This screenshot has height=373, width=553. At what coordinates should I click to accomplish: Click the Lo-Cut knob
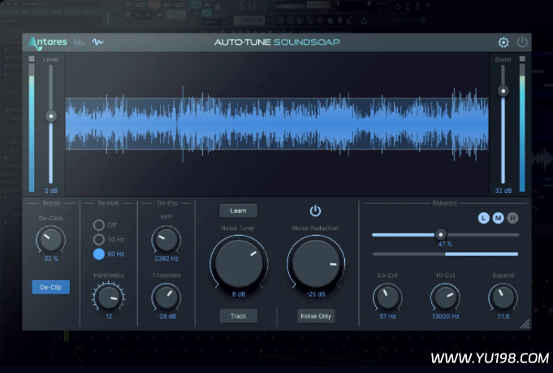click(387, 297)
